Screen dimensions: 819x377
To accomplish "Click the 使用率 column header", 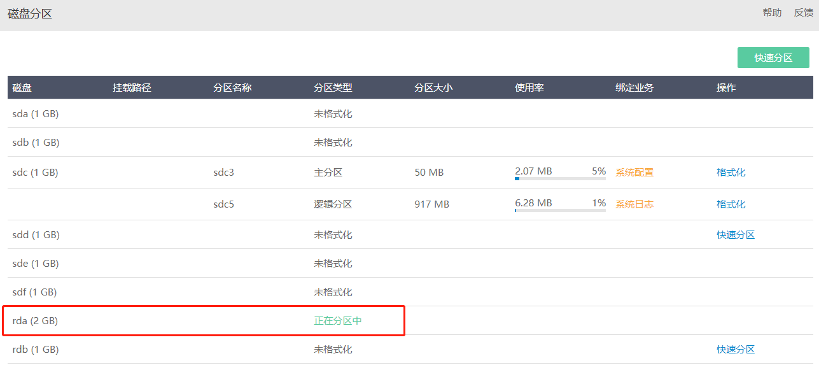I will tap(529, 87).
